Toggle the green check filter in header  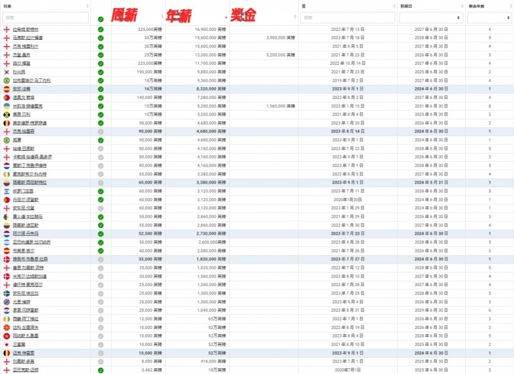pos(101,19)
